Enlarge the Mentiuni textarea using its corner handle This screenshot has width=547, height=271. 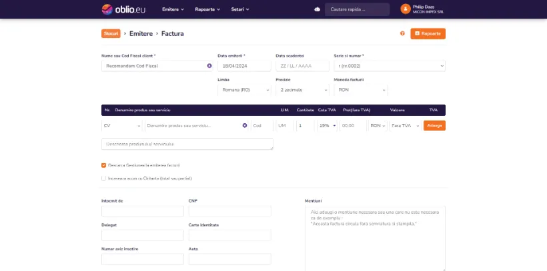pos(444,269)
